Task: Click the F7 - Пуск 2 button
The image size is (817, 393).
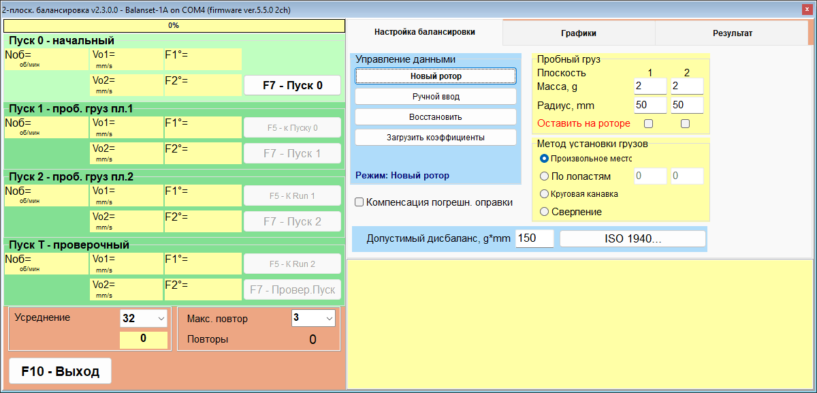Action: coord(292,221)
